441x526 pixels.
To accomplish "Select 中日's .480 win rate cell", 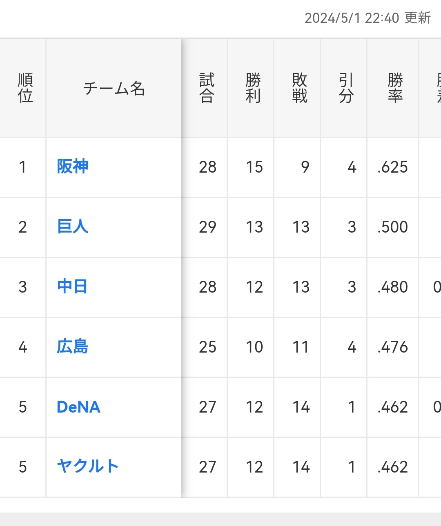I will pyautogui.click(x=393, y=287).
